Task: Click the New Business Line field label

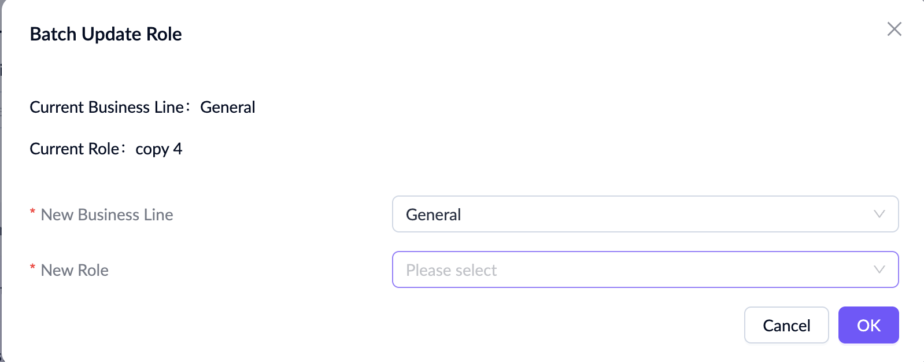Action: click(107, 215)
